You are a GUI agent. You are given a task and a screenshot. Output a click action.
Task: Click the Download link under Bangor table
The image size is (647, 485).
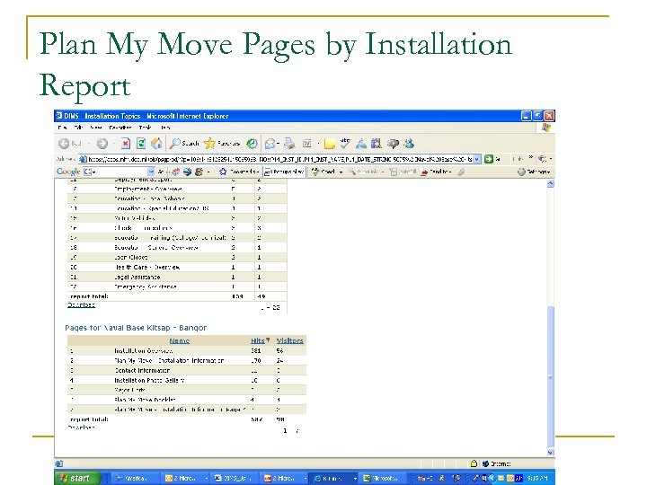pyautogui.click(x=81, y=428)
